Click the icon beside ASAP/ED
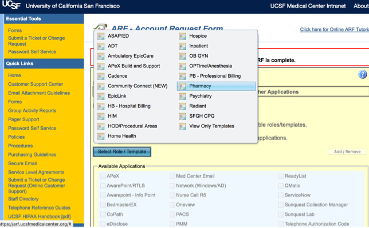 [101, 36]
